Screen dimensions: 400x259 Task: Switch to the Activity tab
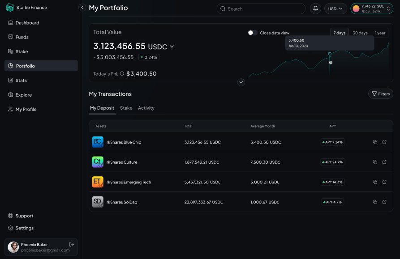tap(146, 108)
